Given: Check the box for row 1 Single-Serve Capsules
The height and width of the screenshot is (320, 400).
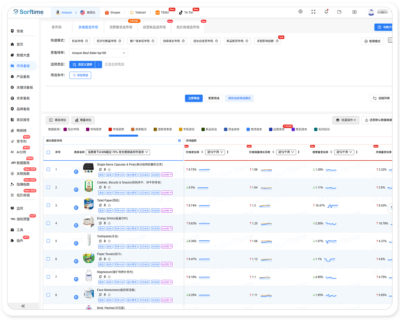Looking at the screenshot, I should 48,169.
